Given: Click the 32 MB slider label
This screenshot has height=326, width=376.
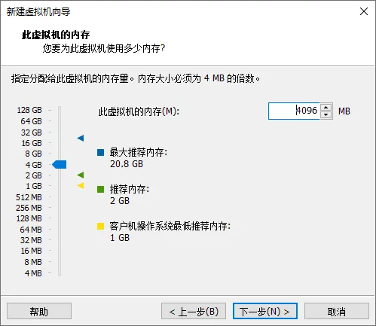Looking at the screenshot, I should 31,240.
